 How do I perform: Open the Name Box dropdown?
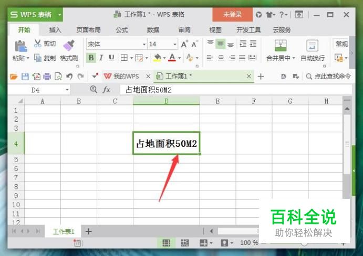coord(67,90)
